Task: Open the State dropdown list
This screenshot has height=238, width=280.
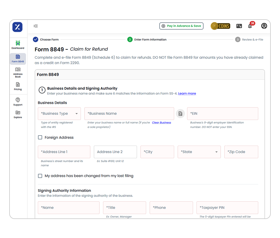Action: (199, 152)
